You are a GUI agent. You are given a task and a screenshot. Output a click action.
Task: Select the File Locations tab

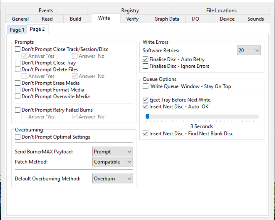coord(221,10)
